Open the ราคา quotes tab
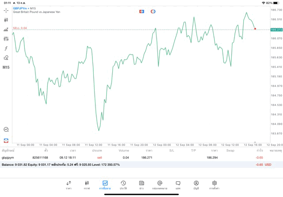The image size is (283, 197). (69, 185)
